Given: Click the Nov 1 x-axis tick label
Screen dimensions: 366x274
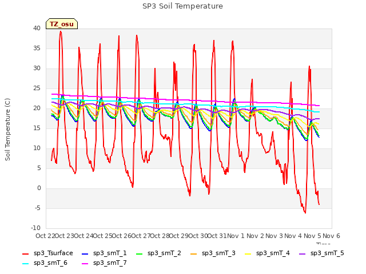Looking at the screenshot, I should pos(236,236).
